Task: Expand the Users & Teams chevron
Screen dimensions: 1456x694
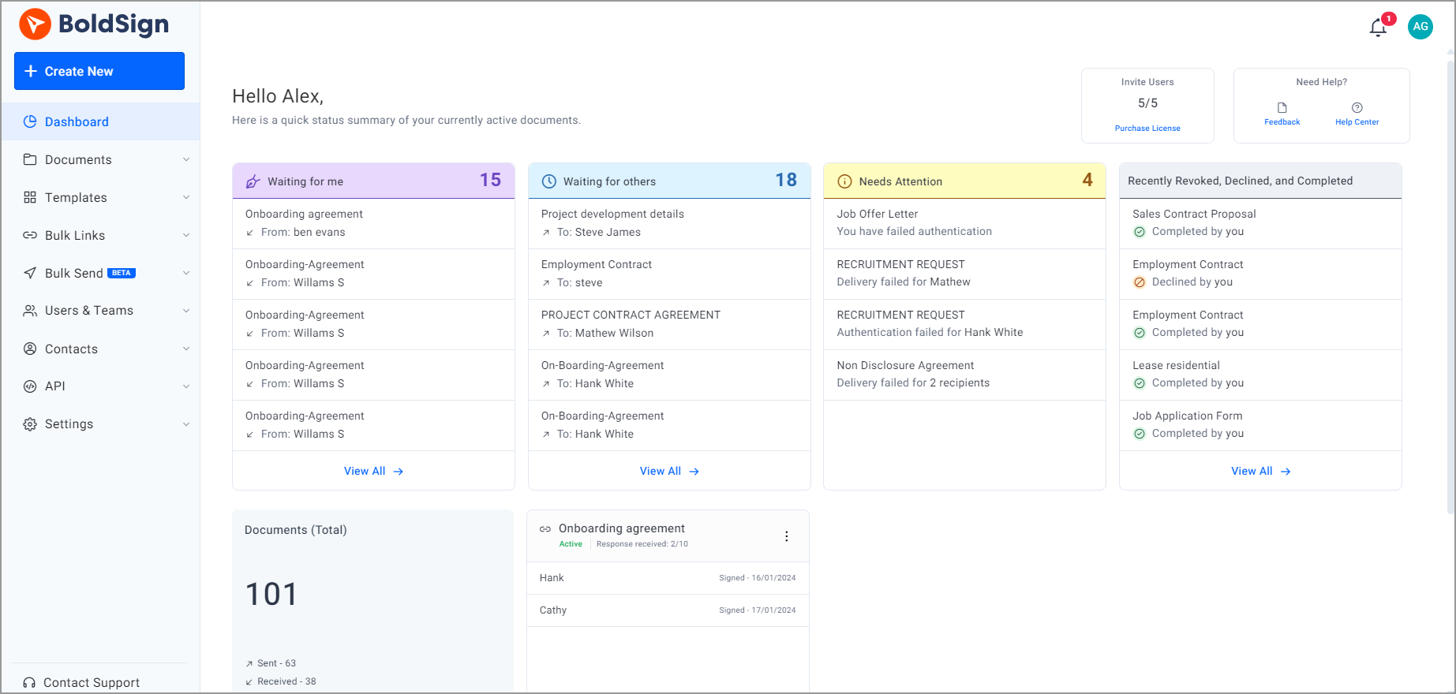Action: (186, 311)
